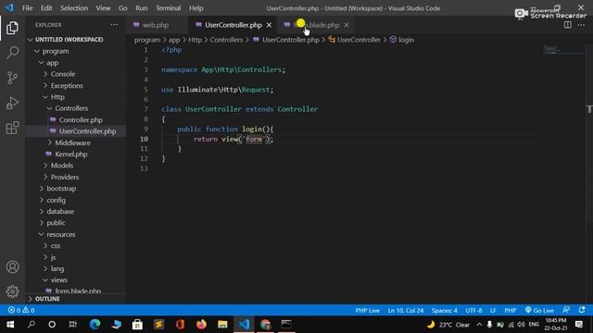Click the split editor right icon
This screenshot has width=593, height=333.
pos(568,25)
